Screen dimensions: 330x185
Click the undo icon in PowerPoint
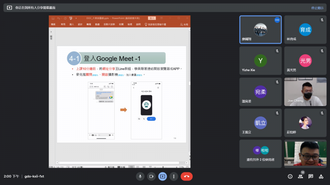(x=59, y=18)
